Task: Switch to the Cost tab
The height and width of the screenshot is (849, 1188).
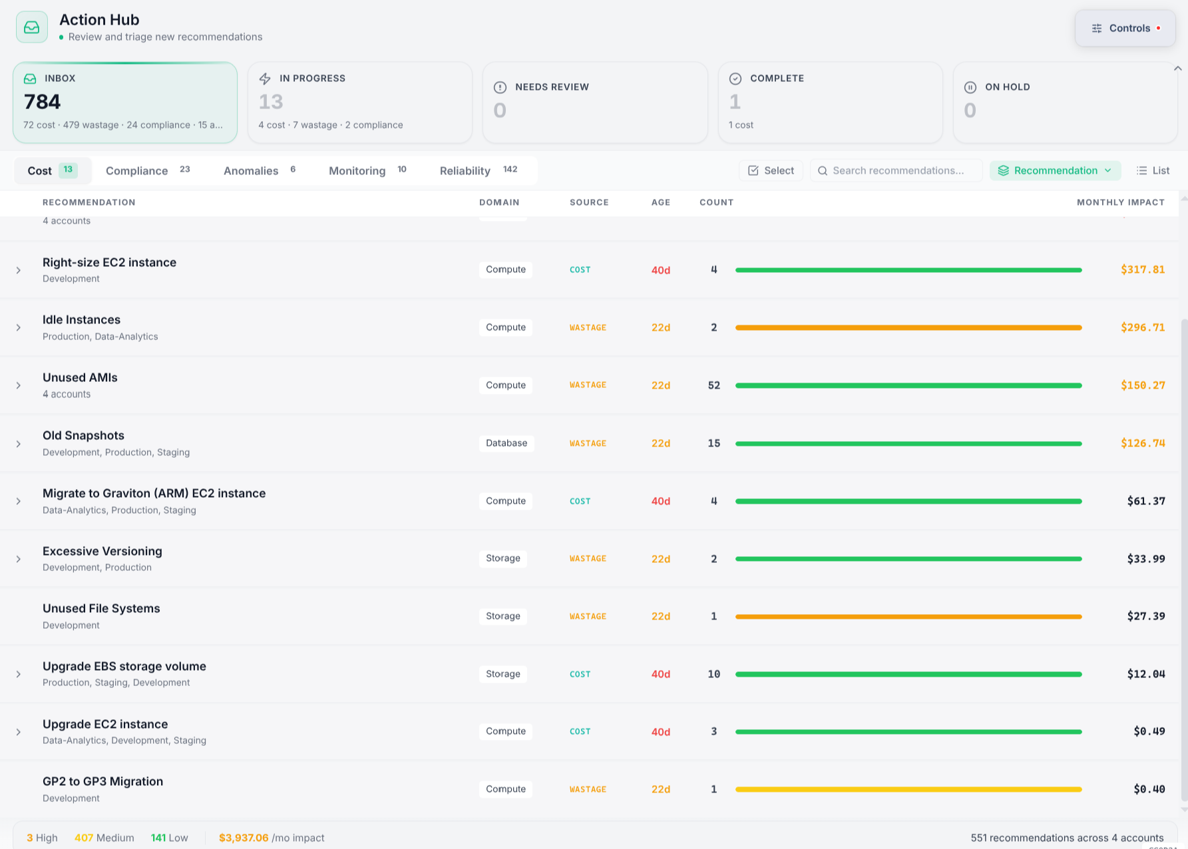Action: click(x=53, y=170)
